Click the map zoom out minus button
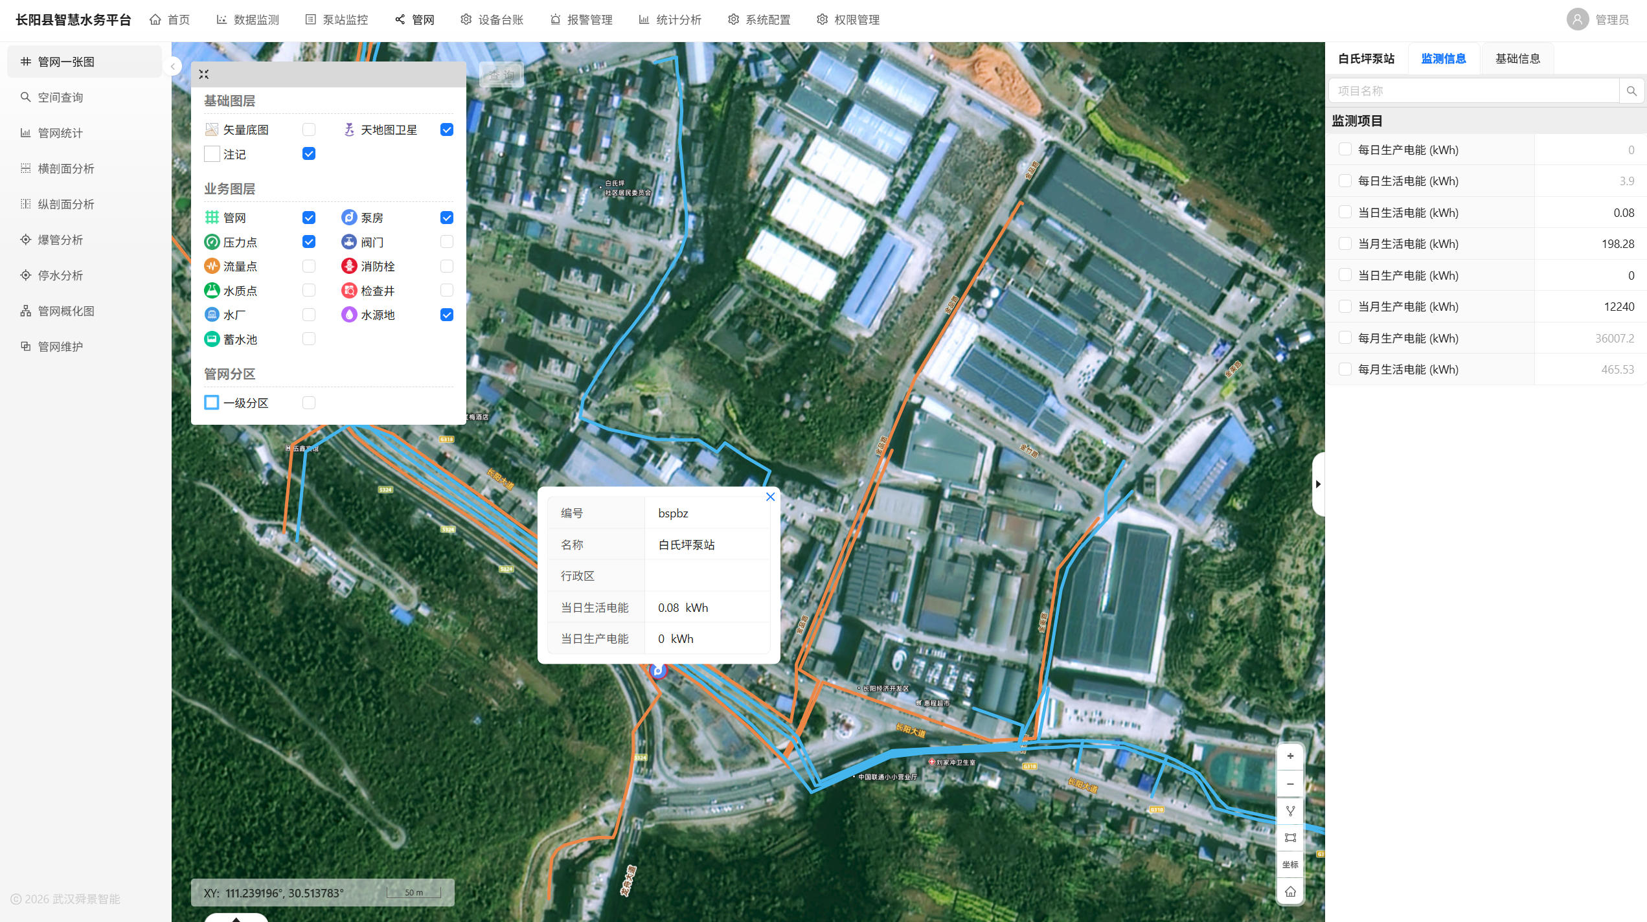 point(1290,784)
